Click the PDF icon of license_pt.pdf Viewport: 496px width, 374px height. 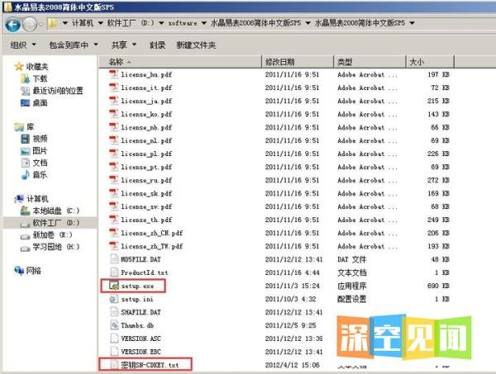113,167
